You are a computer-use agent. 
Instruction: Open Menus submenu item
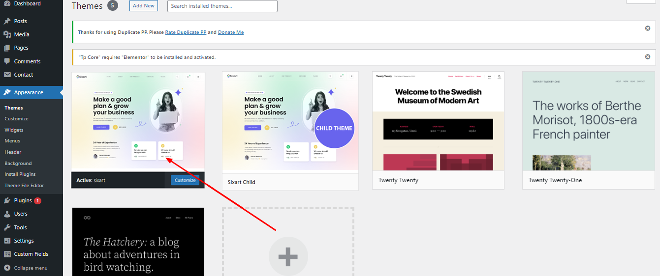pos(12,140)
